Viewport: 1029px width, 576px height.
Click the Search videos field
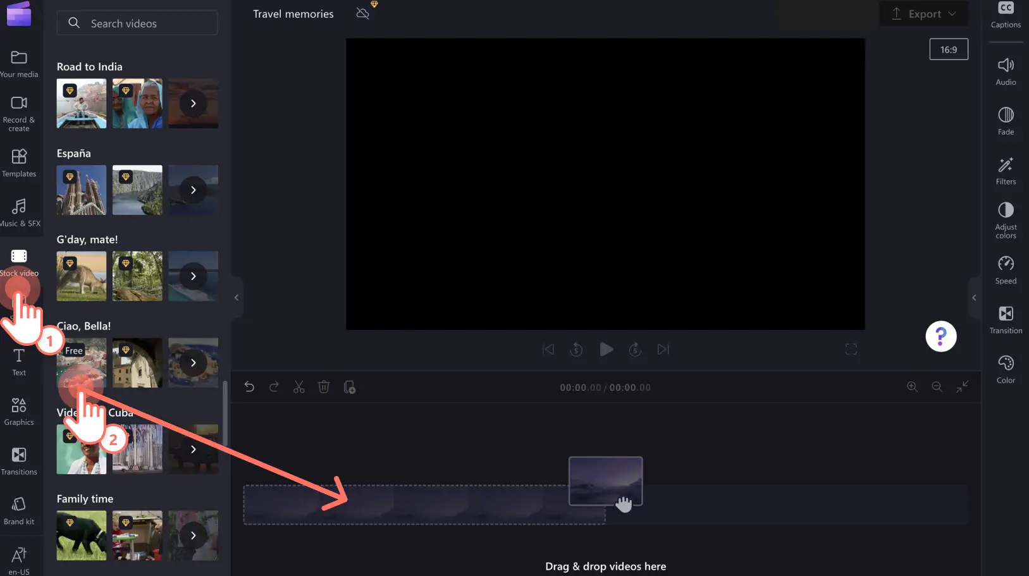click(137, 23)
